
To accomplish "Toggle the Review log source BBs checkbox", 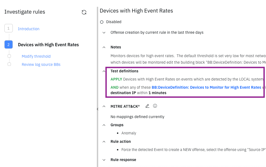I will [x=9, y=64].
